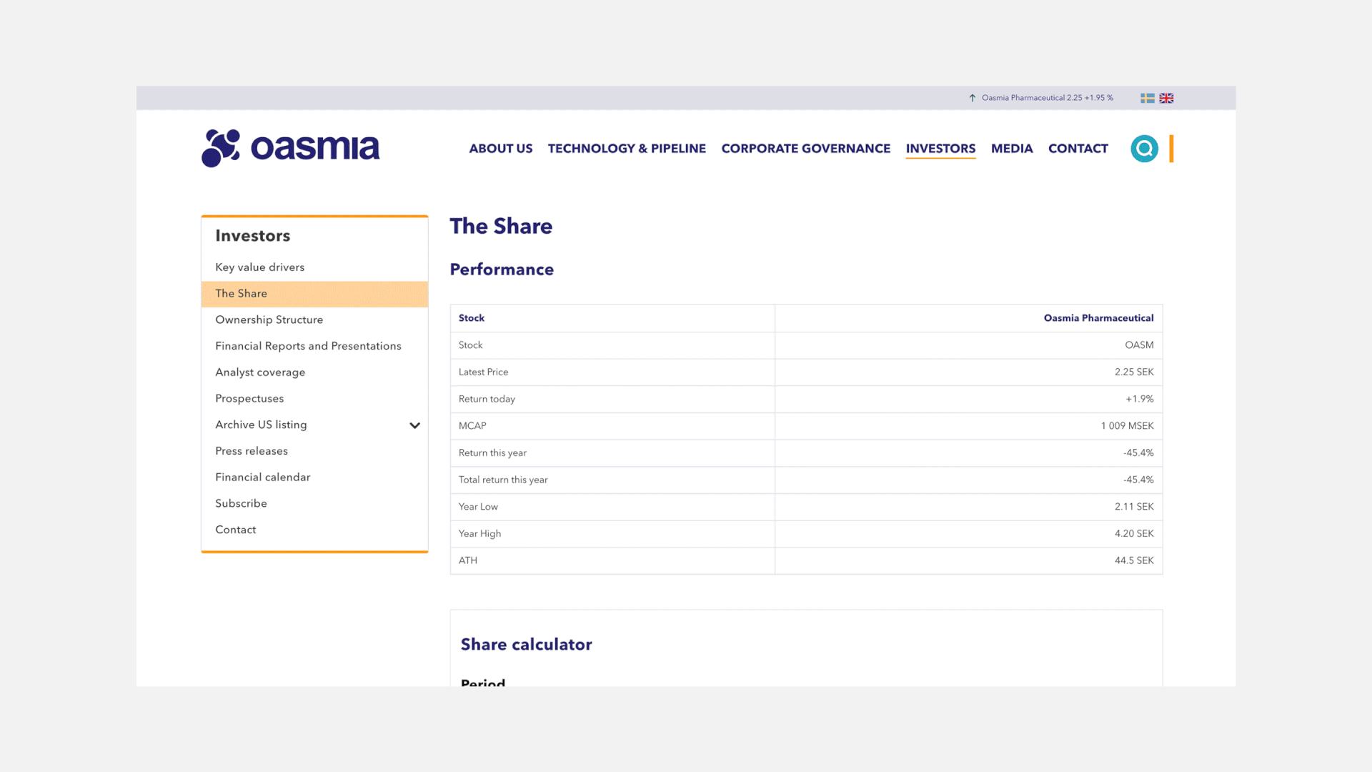
Task: Select MCAP value 1 009 MSEK
Action: pos(1127,426)
